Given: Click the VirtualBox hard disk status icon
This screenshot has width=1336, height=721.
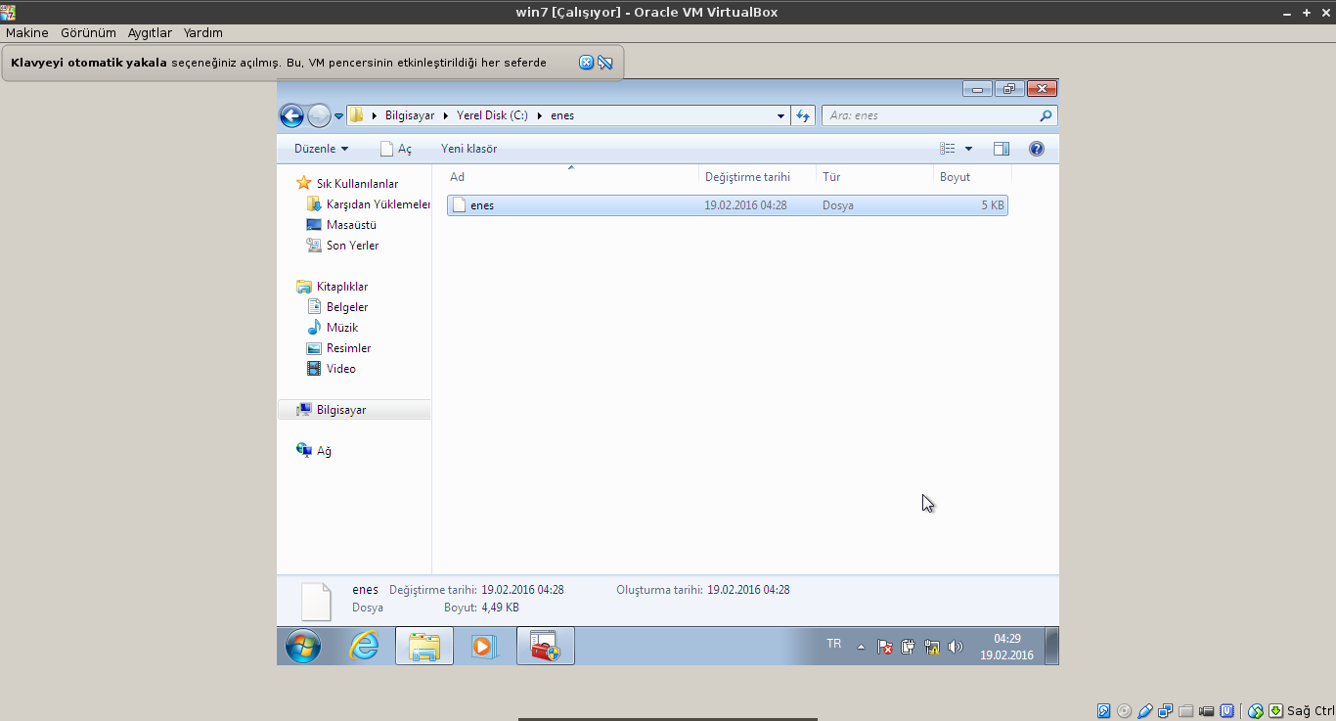Looking at the screenshot, I should point(1103,710).
